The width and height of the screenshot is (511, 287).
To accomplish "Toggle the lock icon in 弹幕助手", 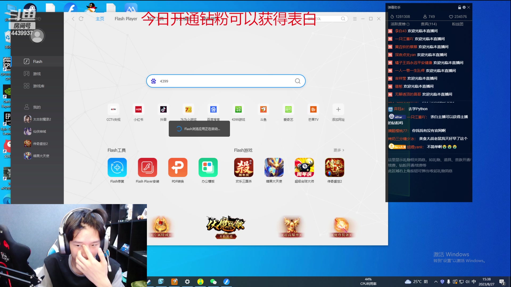I will point(459,7).
